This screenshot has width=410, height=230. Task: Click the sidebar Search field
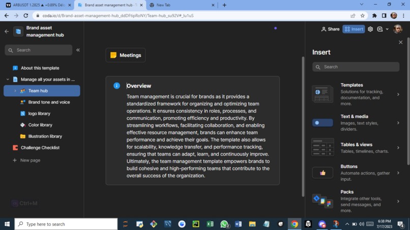point(39,50)
